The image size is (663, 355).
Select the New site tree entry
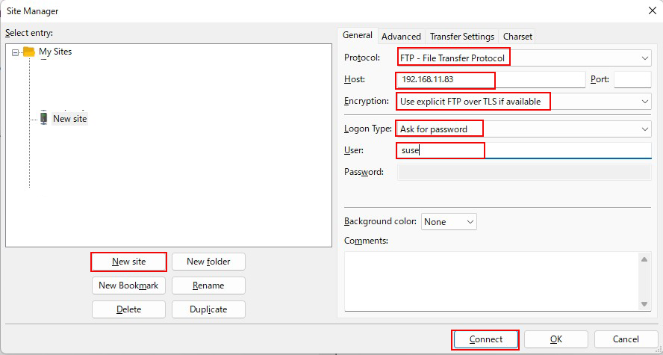[x=69, y=119]
